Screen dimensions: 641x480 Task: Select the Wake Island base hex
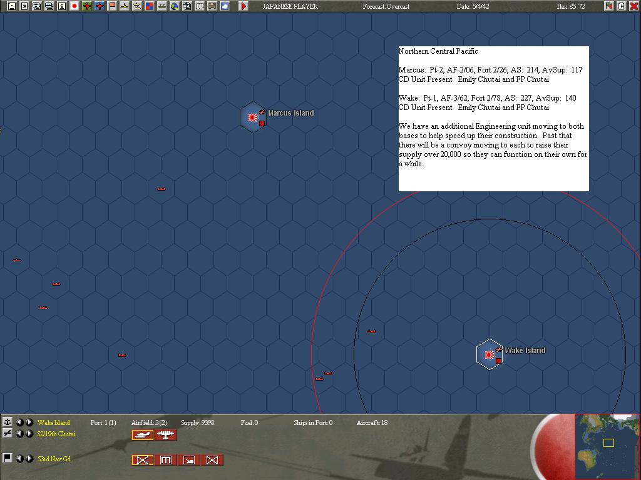(490, 355)
